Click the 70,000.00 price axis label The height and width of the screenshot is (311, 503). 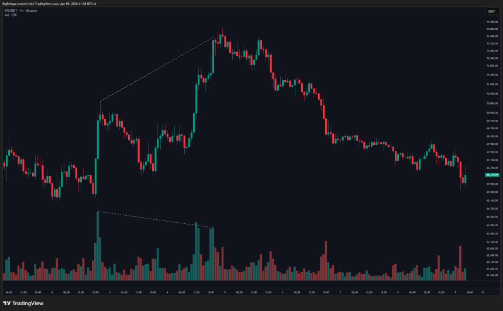click(492, 103)
